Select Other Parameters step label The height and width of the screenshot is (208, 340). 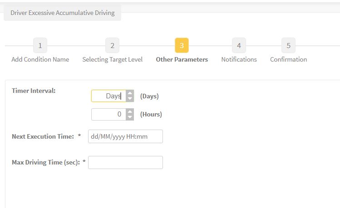(182, 59)
